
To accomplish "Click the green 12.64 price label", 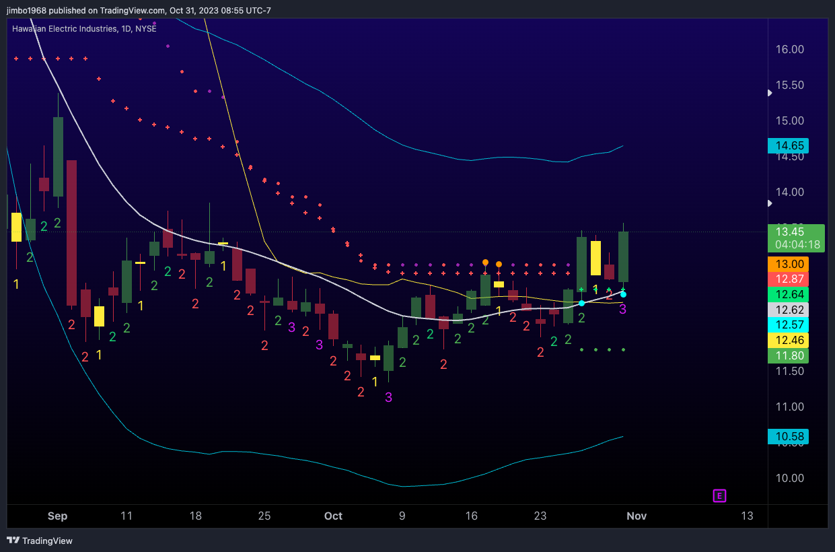I will click(788, 295).
